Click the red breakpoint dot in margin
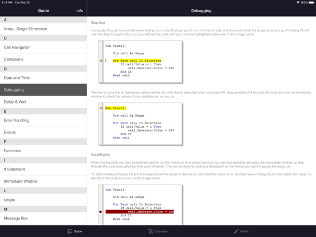The height and width of the screenshot is (237, 316). click(100, 212)
